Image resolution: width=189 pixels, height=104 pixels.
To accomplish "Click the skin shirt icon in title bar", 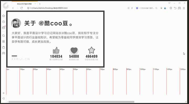I will [169, 3].
